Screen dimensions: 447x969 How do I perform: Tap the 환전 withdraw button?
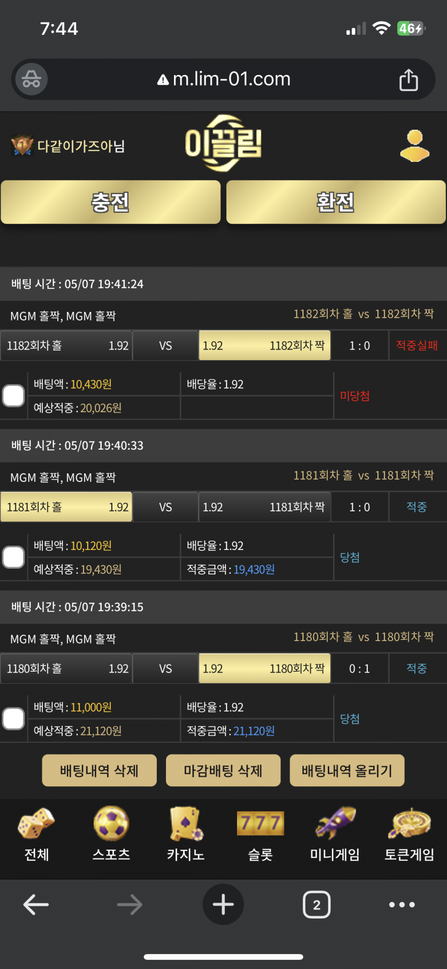point(336,202)
